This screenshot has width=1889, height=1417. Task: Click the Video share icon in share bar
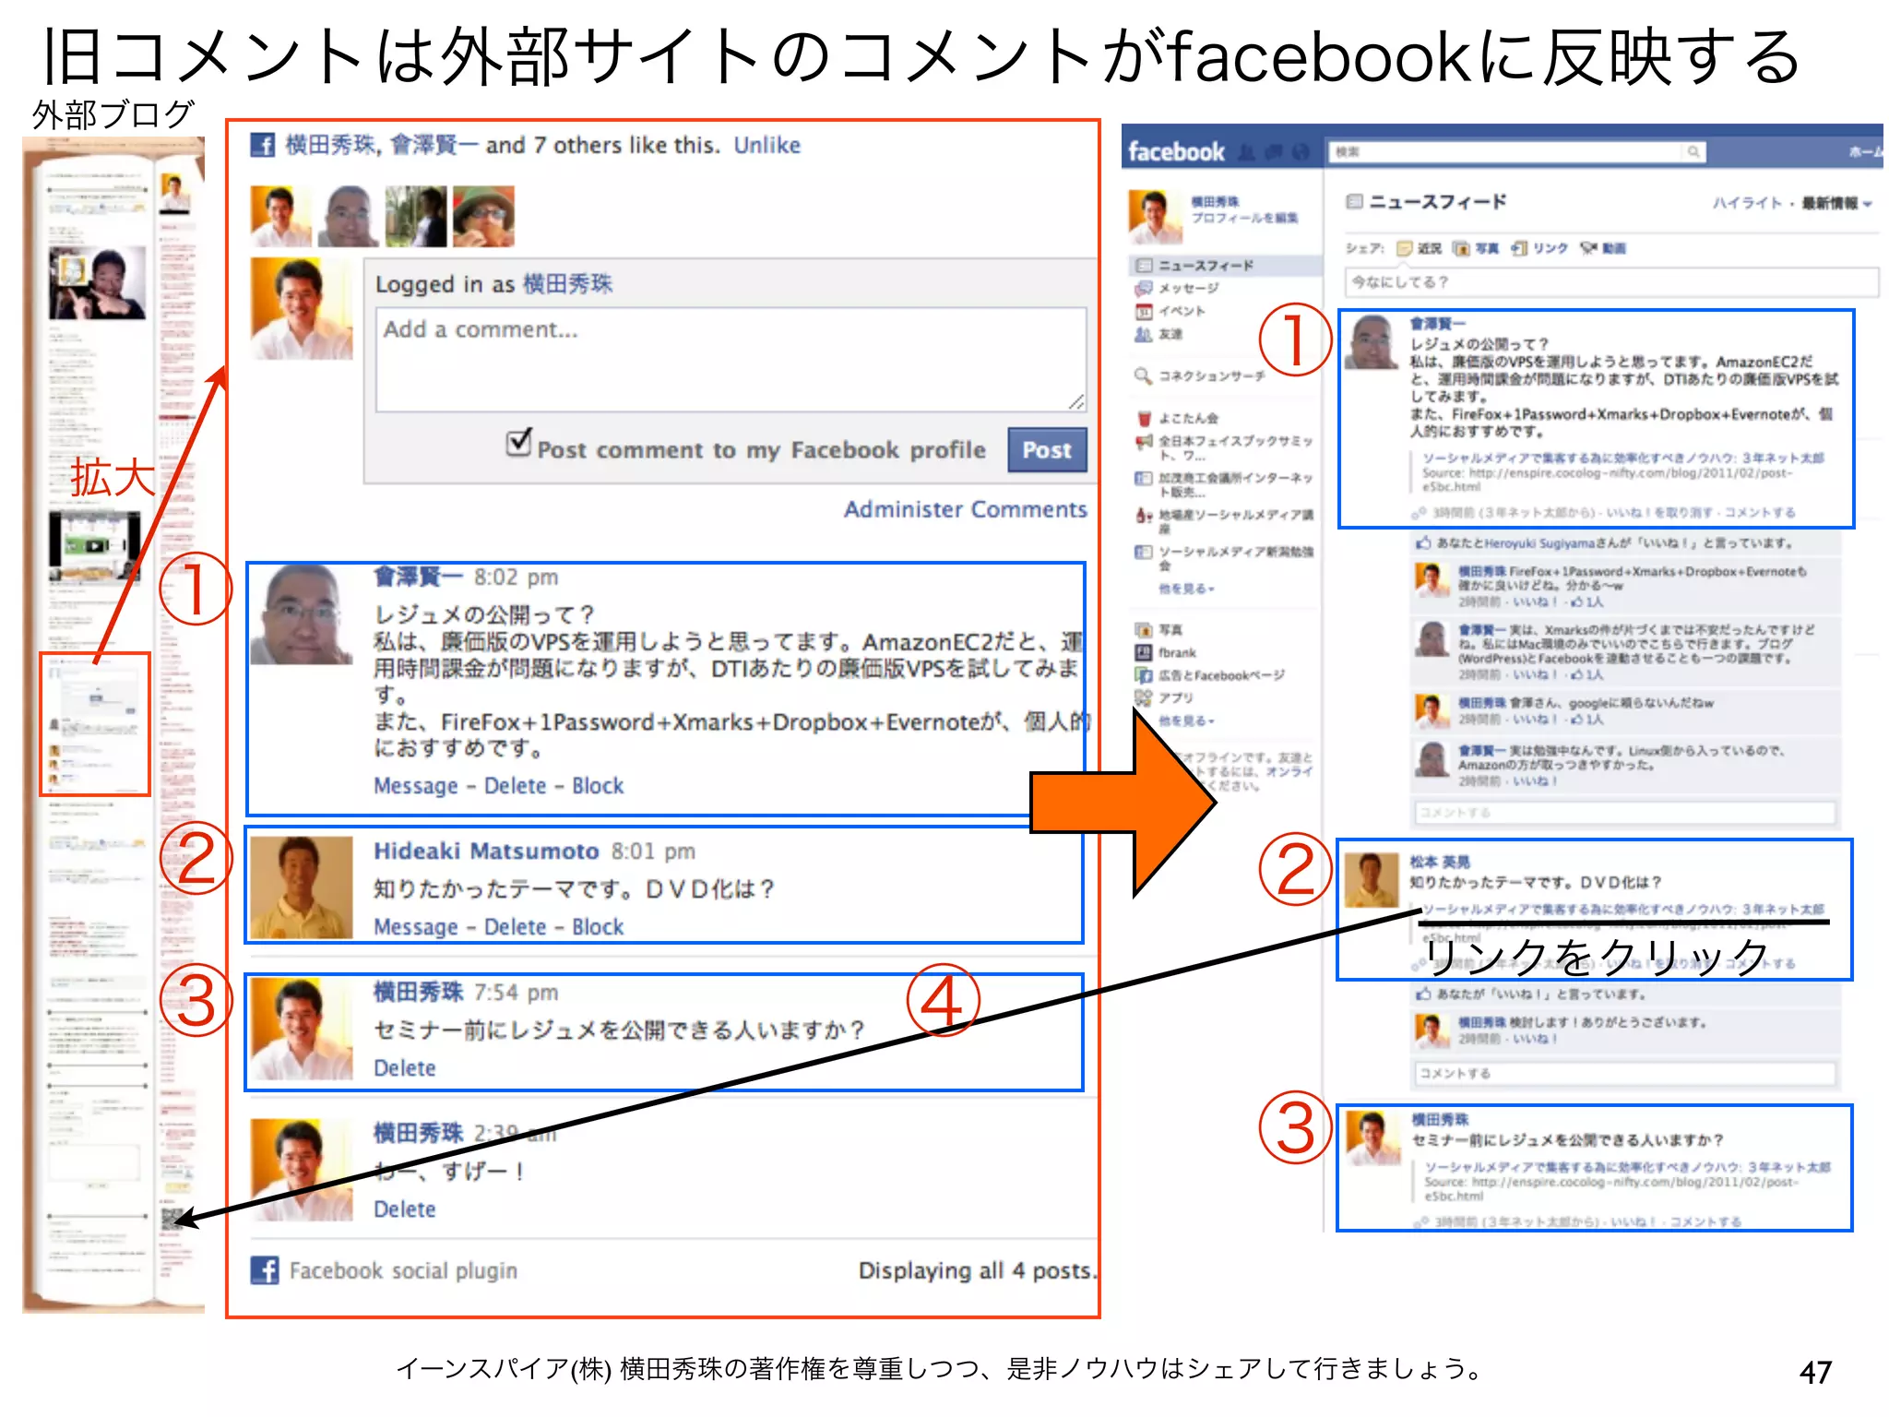1588,248
